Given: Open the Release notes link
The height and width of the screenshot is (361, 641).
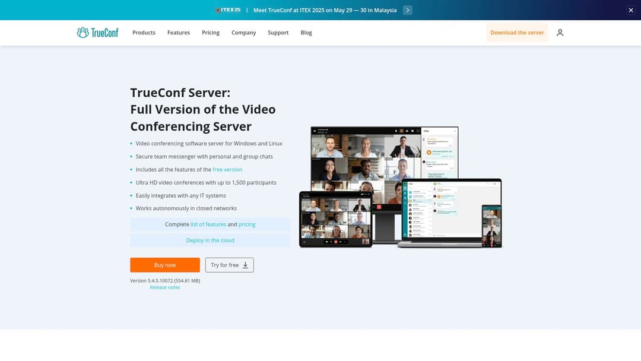Looking at the screenshot, I should 165,287.
